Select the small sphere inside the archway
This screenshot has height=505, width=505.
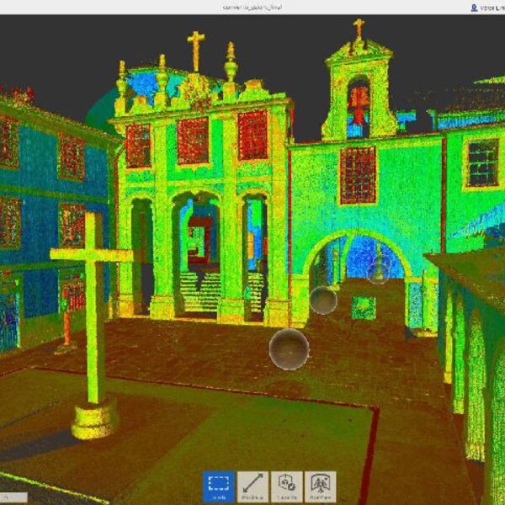378,270
